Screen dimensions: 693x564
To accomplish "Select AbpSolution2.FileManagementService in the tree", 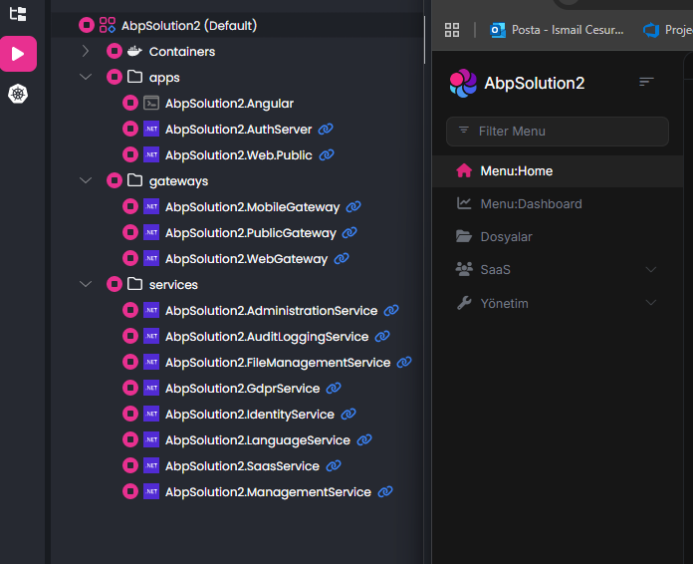I will click(277, 363).
